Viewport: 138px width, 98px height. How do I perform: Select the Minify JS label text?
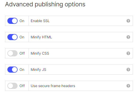click(38, 70)
